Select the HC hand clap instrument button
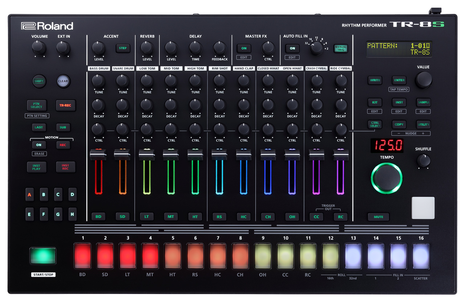 point(244,216)
